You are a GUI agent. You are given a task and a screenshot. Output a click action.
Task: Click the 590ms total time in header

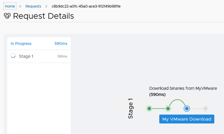coord(61,43)
